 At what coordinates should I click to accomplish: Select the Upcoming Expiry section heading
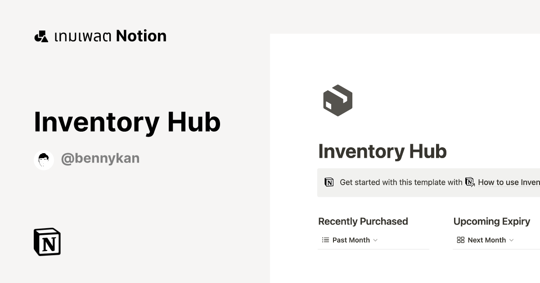click(492, 221)
